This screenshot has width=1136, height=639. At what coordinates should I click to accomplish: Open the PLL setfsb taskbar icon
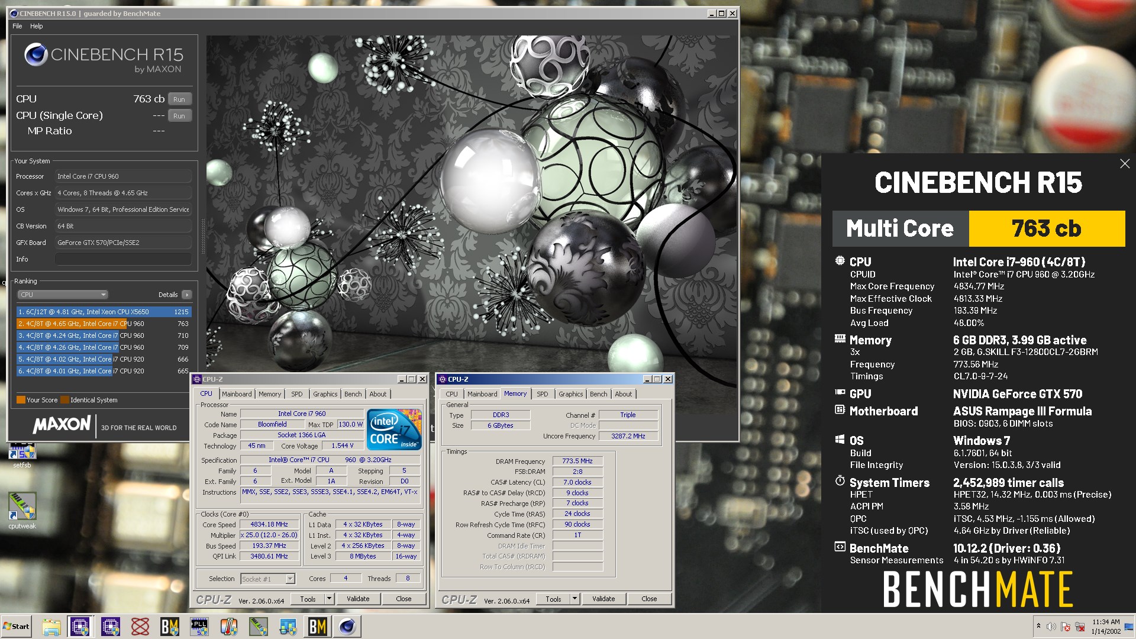199,627
